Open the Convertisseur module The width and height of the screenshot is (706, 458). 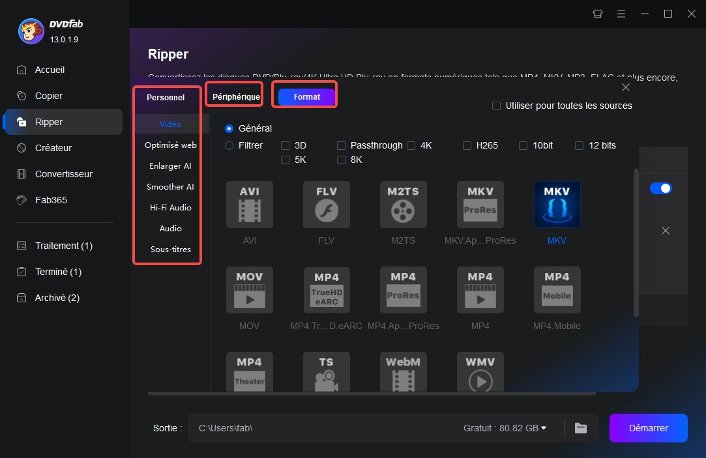point(63,174)
